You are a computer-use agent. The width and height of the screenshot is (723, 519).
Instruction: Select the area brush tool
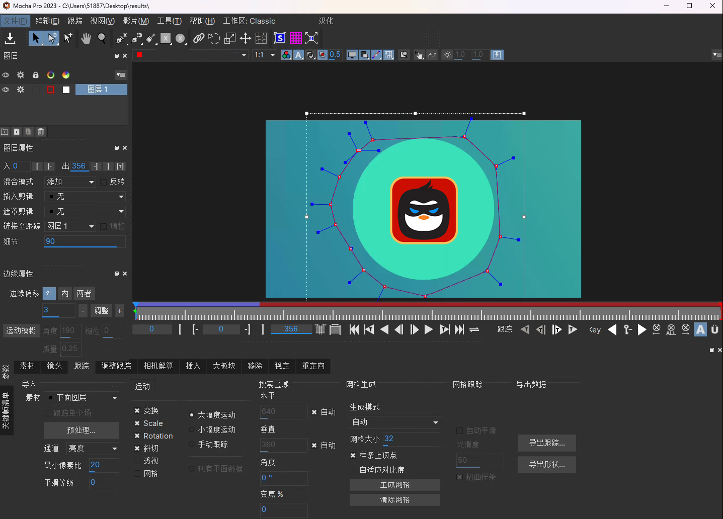151,38
